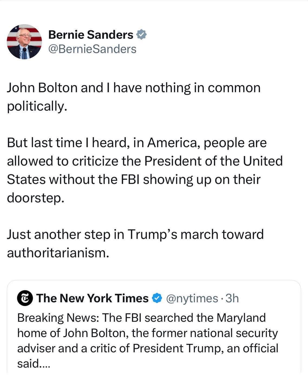Click the 3h timestamp on quoted post
This screenshot has width=308, height=385.
click(x=232, y=298)
